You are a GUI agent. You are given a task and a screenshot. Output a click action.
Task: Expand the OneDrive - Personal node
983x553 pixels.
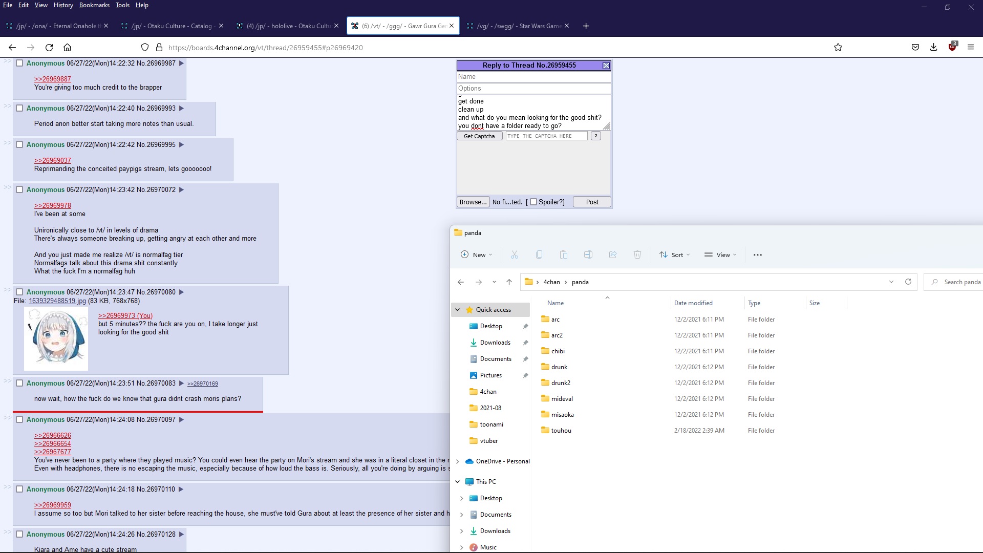click(x=458, y=461)
